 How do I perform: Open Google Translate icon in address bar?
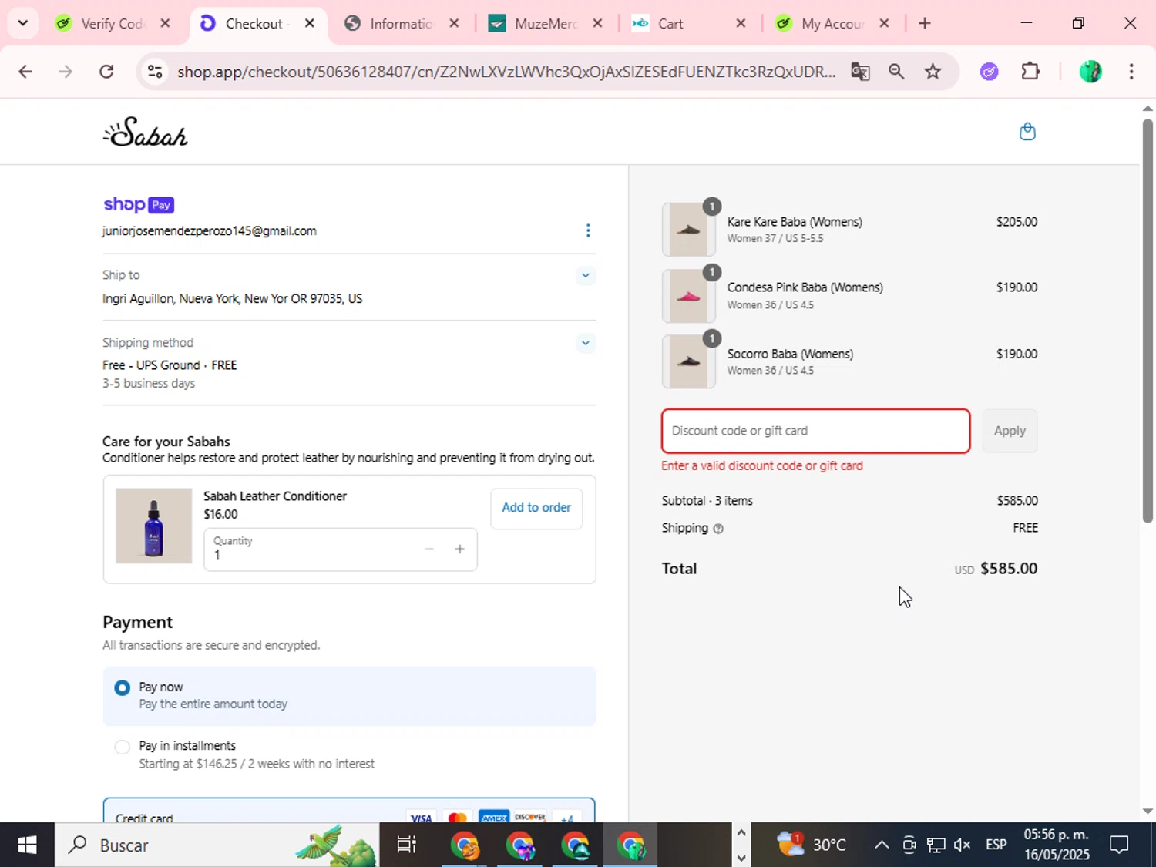[x=860, y=72]
